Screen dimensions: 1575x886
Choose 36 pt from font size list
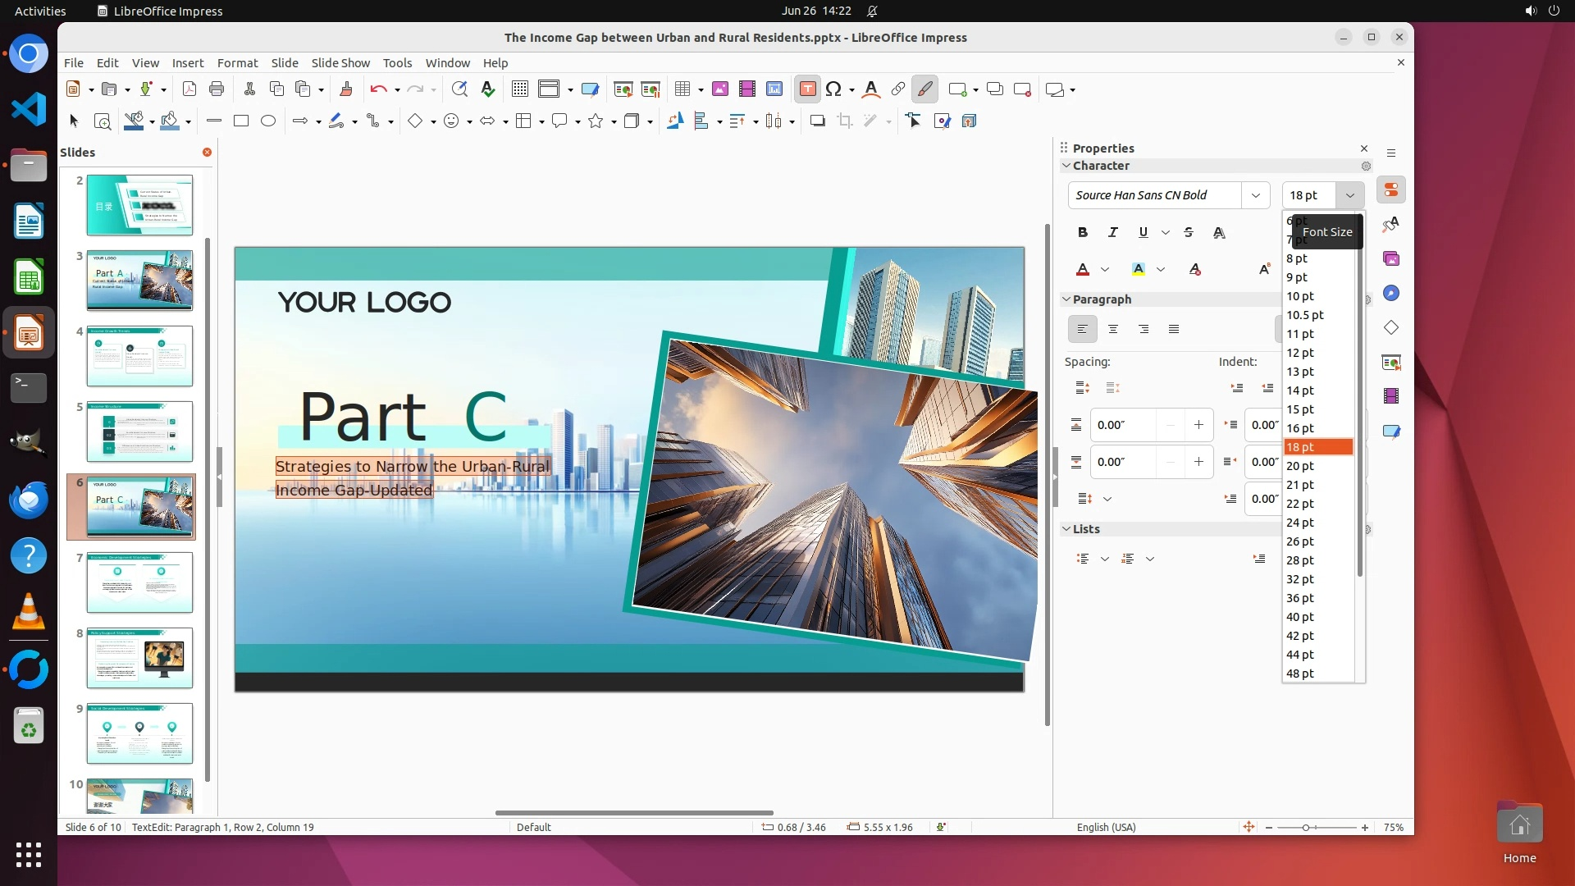1300,598
